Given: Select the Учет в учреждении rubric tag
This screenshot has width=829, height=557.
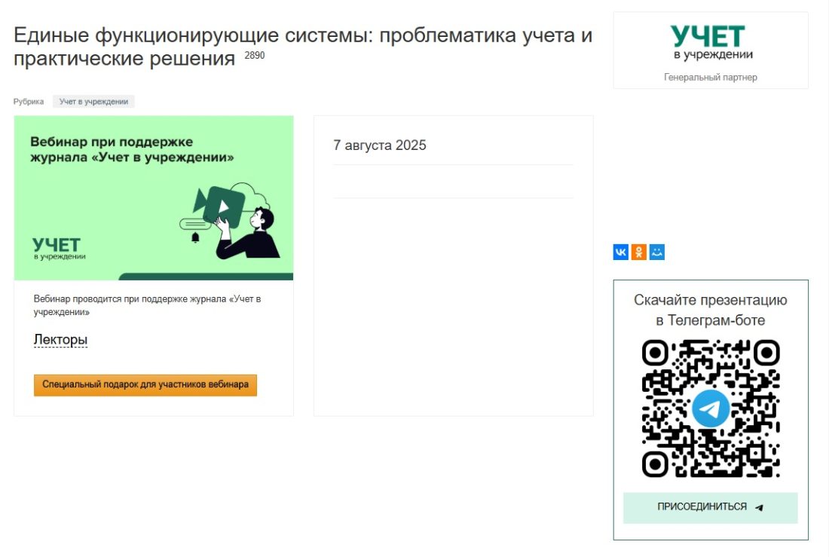Looking at the screenshot, I should click(93, 102).
